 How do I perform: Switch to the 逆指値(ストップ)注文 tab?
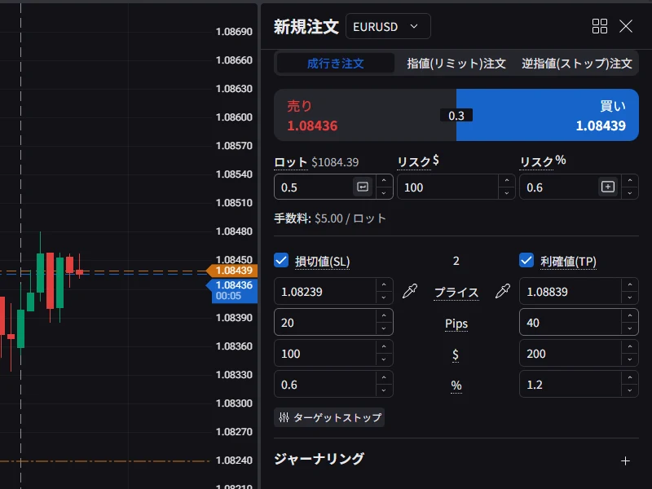(x=577, y=64)
